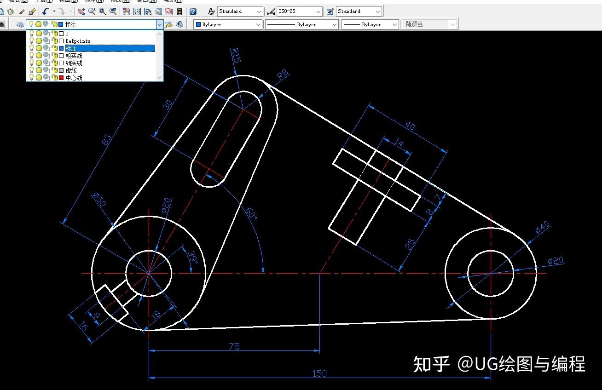602x390 pixels.
Task: Open the Markup Set Manager icon
Action: point(169,11)
